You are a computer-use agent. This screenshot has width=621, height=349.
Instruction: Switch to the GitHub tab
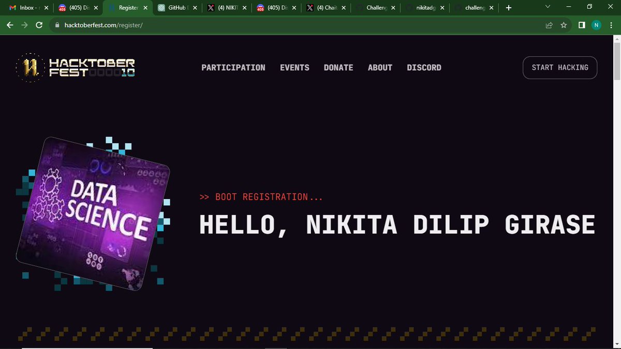pyautogui.click(x=178, y=8)
